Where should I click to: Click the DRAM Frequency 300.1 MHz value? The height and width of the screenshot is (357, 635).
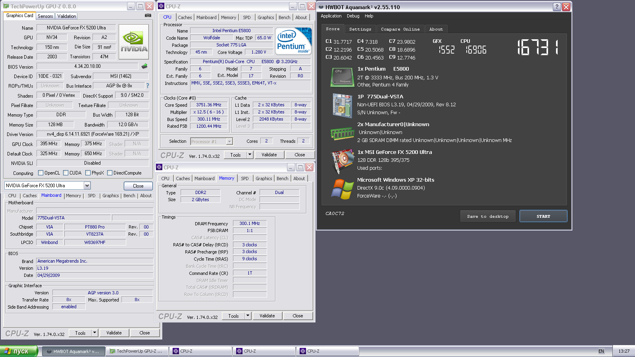(x=250, y=223)
